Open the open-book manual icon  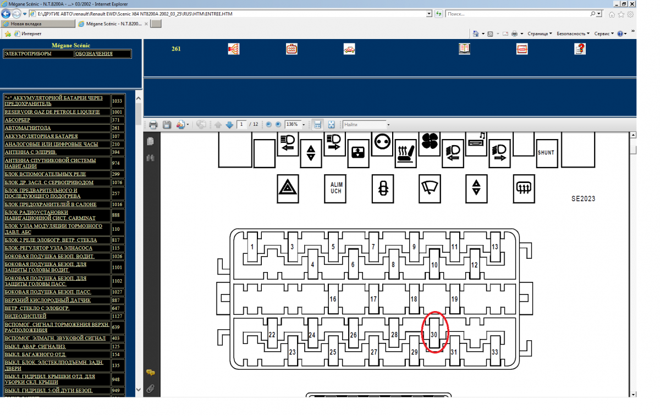click(465, 49)
